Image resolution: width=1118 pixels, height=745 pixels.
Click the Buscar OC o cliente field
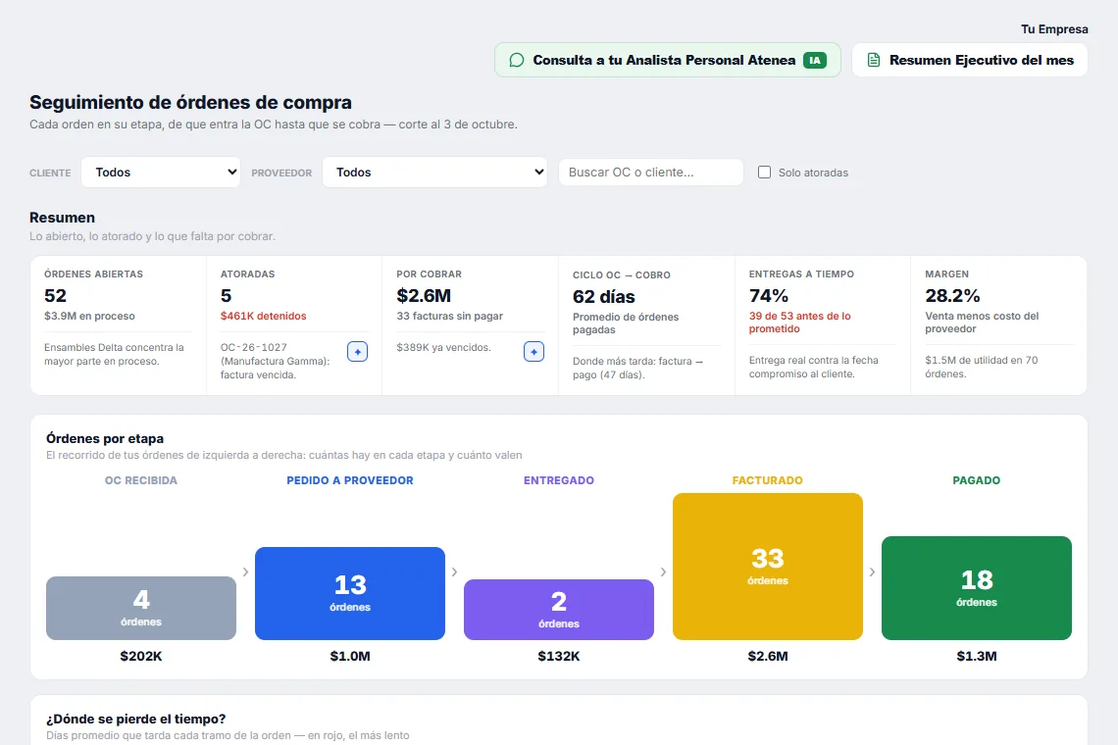[651, 173]
